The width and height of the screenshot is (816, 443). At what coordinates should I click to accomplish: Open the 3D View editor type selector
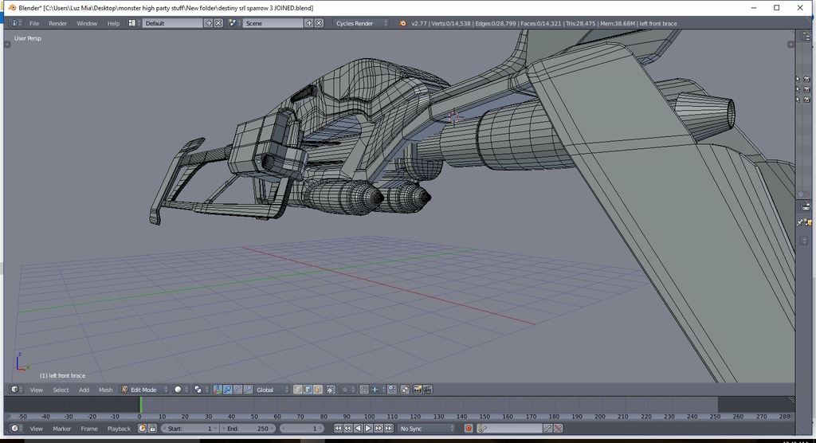17,390
